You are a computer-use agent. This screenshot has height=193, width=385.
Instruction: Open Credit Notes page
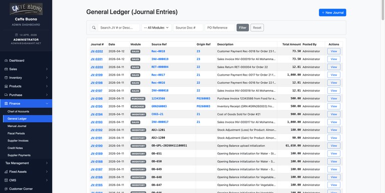click(x=15, y=148)
